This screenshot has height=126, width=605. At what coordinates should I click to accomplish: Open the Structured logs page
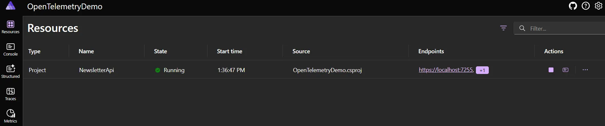pyautogui.click(x=11, y=72)
